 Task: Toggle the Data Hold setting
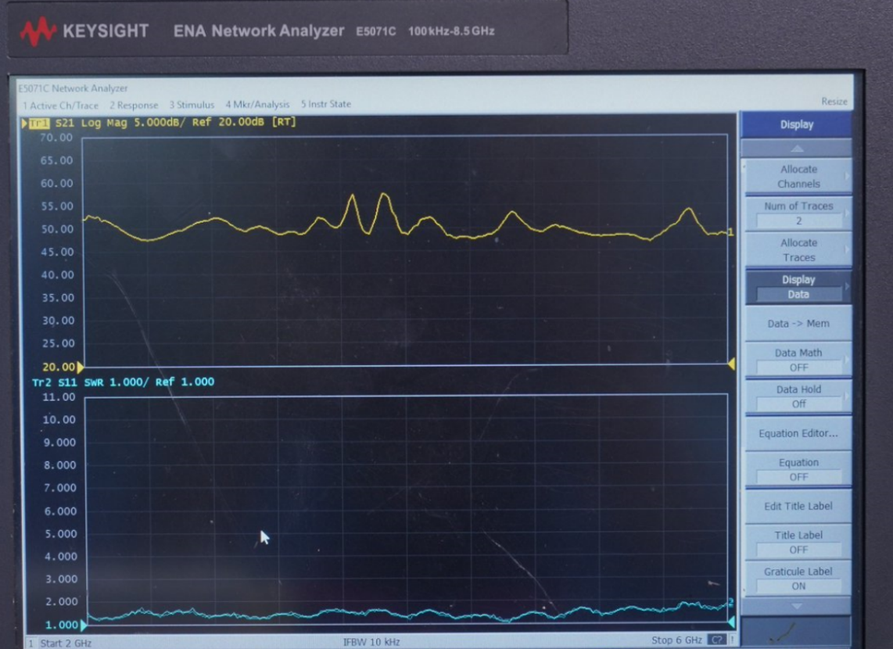pyautogui.click(x=797, y=396)
